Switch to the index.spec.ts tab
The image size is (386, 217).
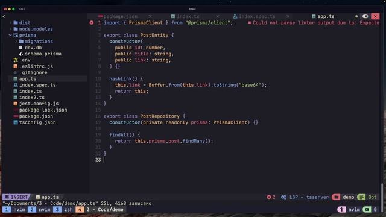pyautogui.click(x=257, y=16)
